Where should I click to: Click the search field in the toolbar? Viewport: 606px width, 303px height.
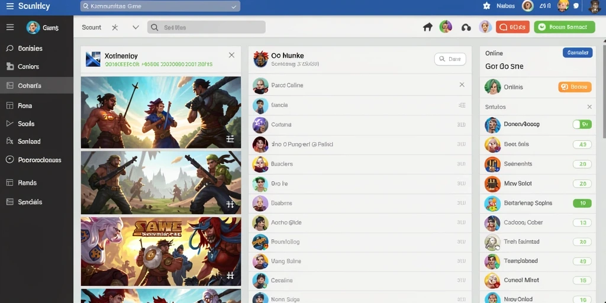[207, 27]
